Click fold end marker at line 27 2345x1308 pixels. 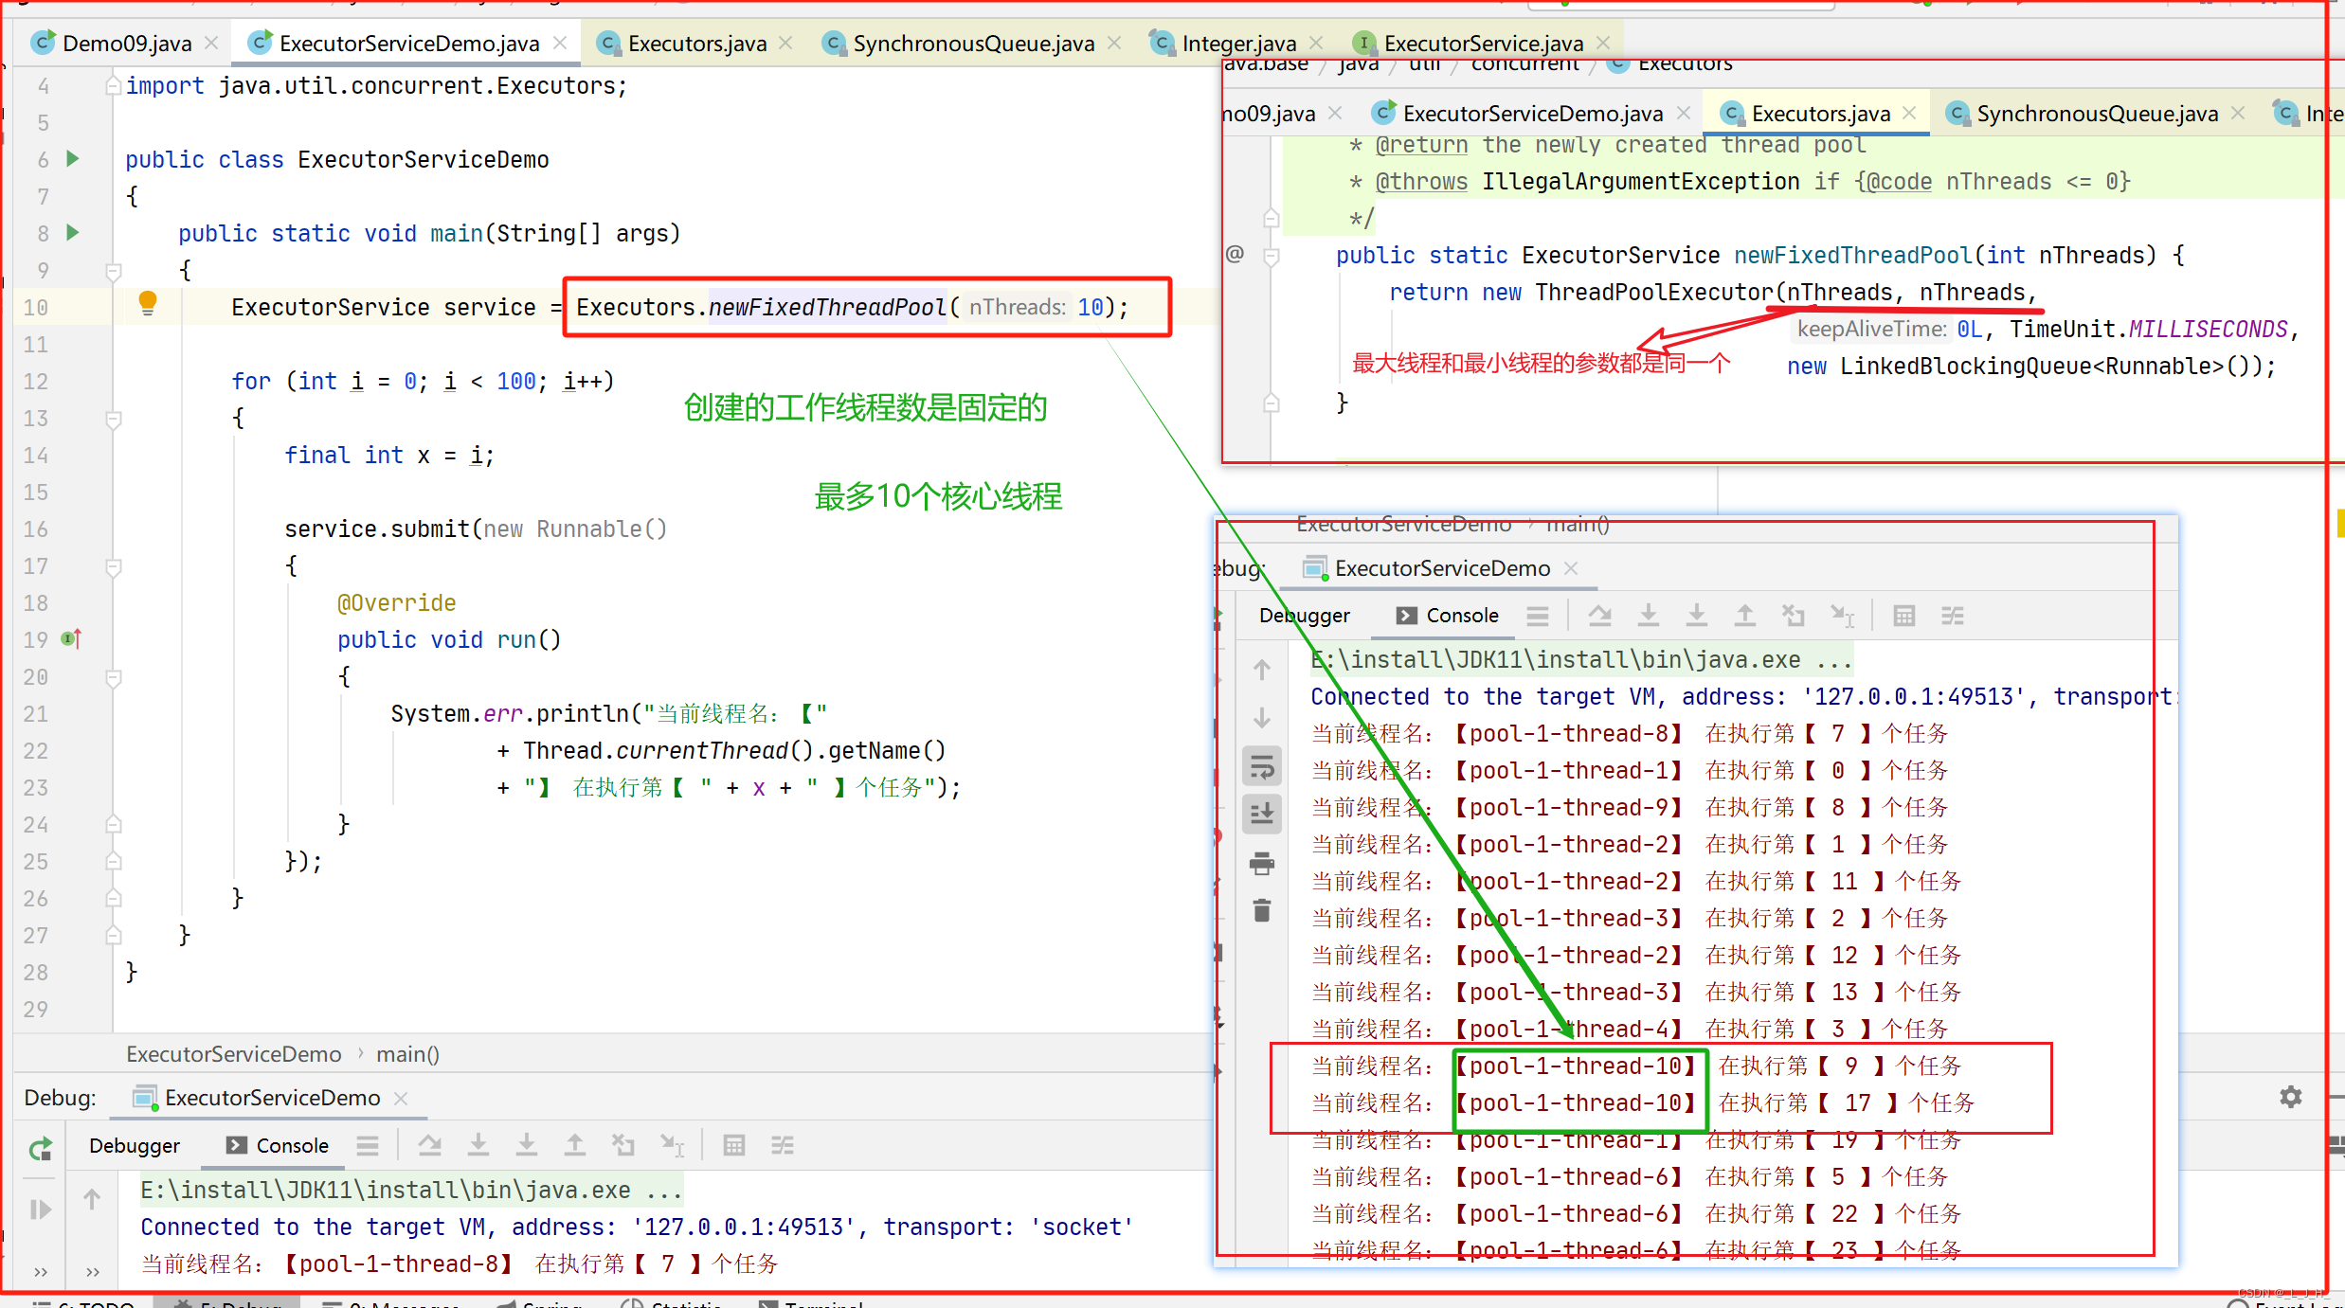coord(114,935)
